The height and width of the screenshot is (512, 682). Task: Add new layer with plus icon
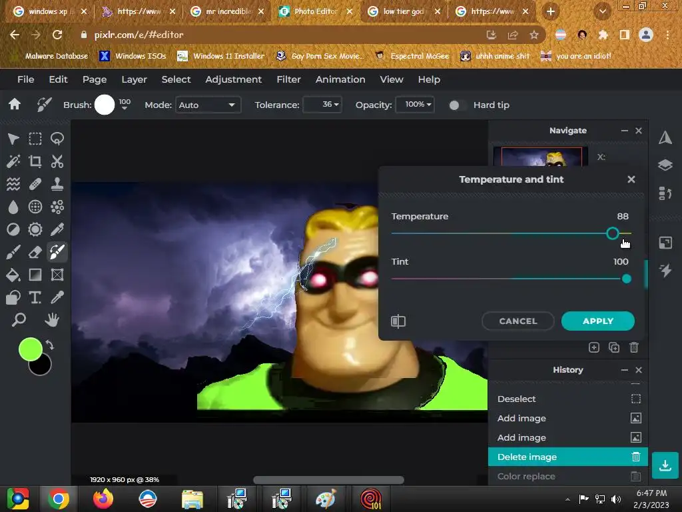[x=593, y=347]
